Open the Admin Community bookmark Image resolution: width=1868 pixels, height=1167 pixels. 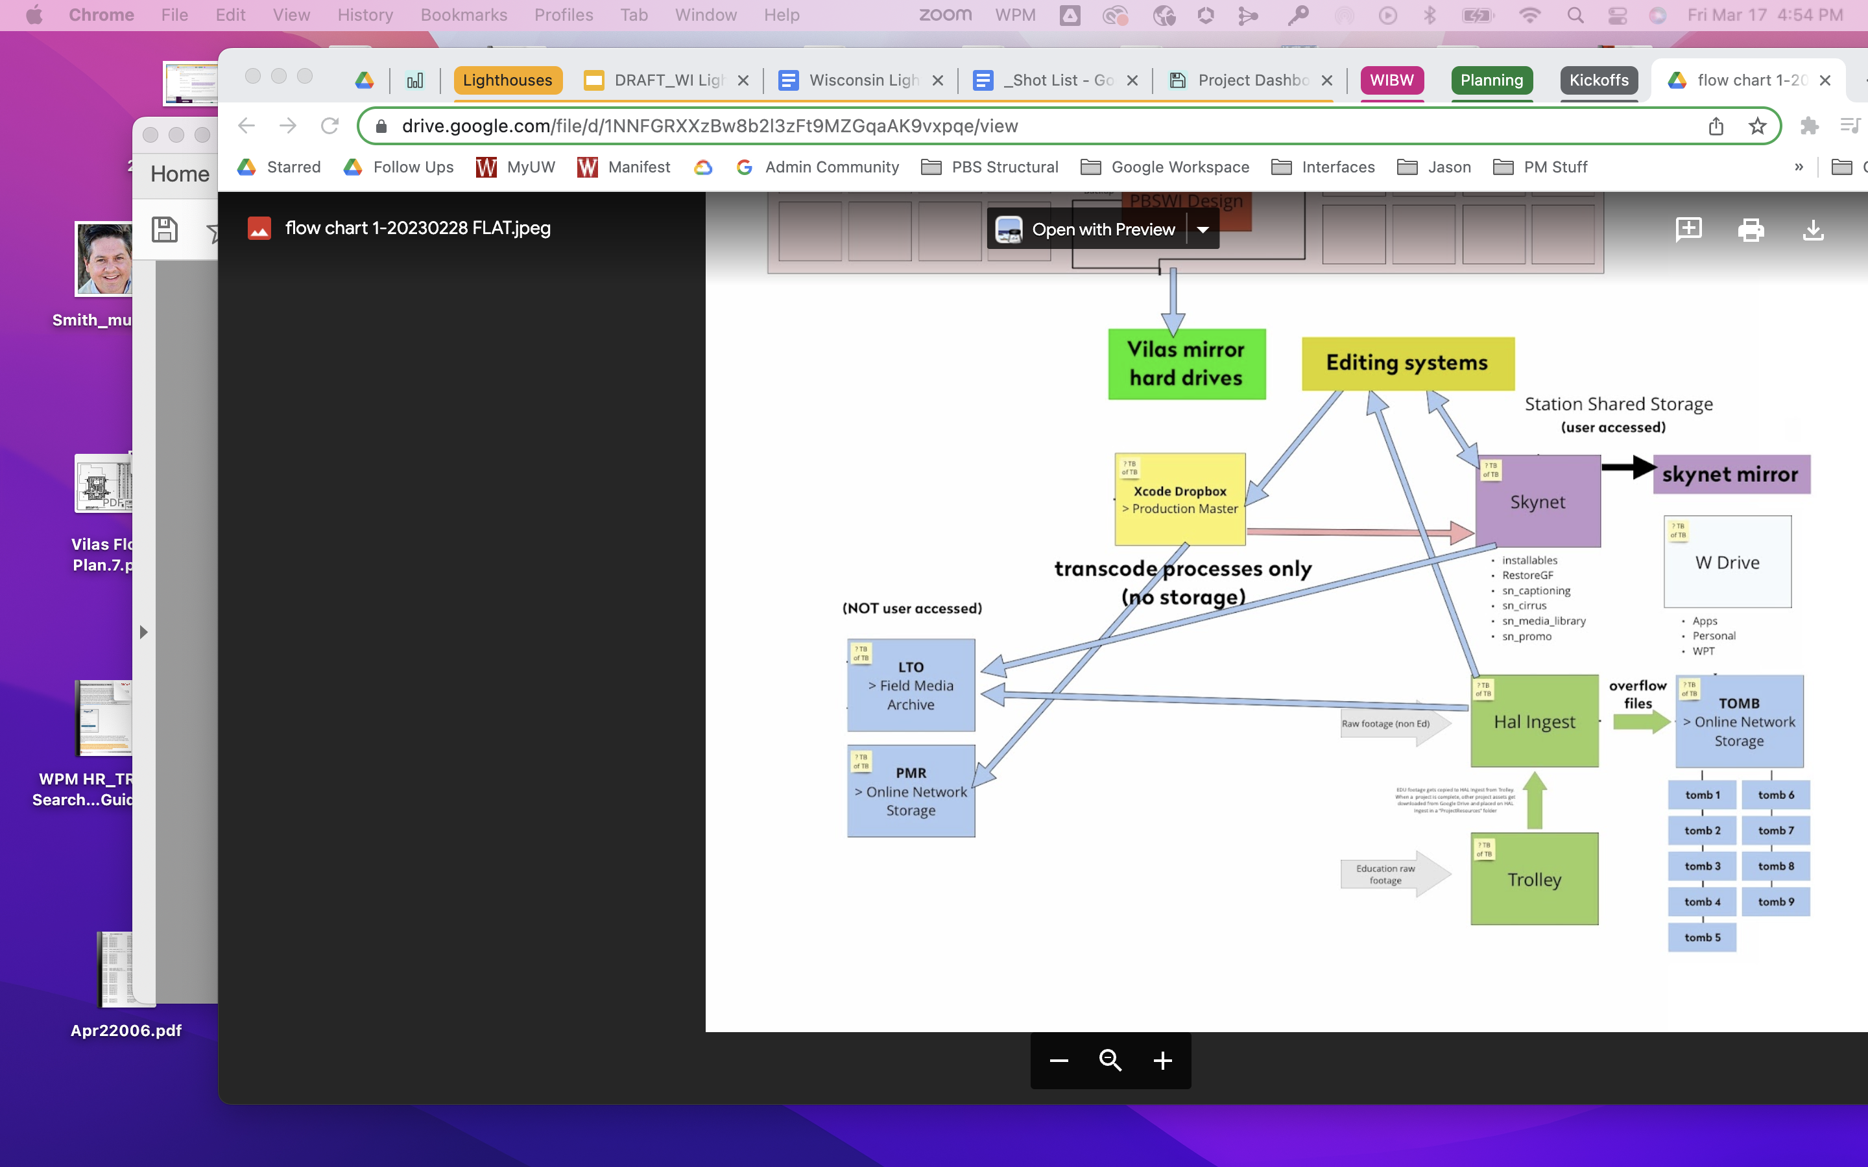coord(817,167)
